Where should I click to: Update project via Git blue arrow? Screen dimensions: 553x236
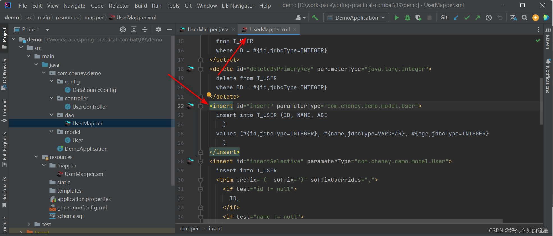click(x=456, y=18)
